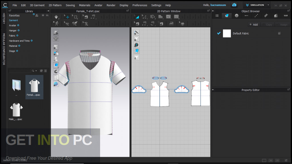Click the bacnamsum username link
The height and width of the screenshot is (164, 292).
[x=218, y=5]
